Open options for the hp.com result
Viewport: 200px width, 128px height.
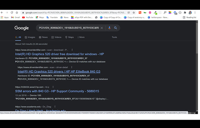coord(53,87)
